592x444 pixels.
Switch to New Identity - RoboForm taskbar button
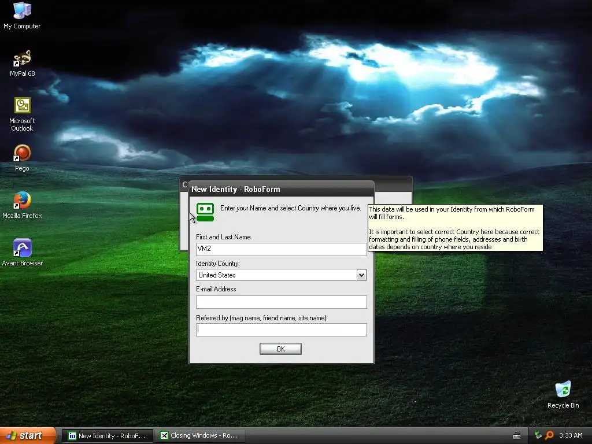(108, 436)
